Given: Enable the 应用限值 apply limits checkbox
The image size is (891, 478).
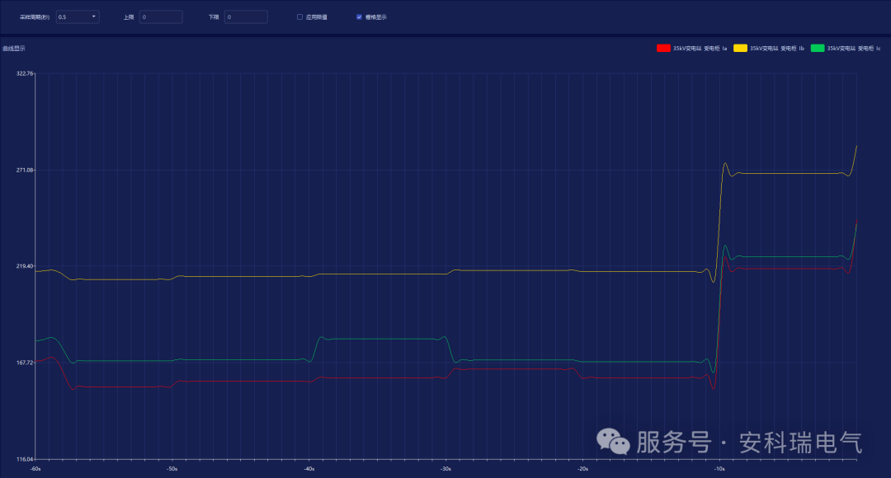Looking at the screenshot, I should (299, 17).
